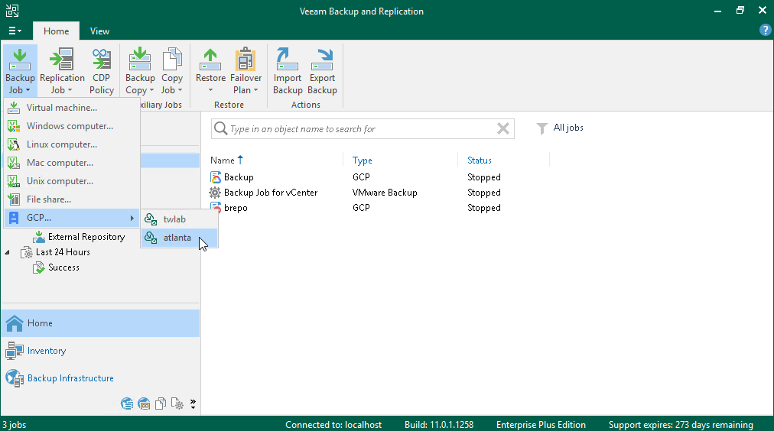
Task: Click the Success node icon
Action: click(39, 267)
